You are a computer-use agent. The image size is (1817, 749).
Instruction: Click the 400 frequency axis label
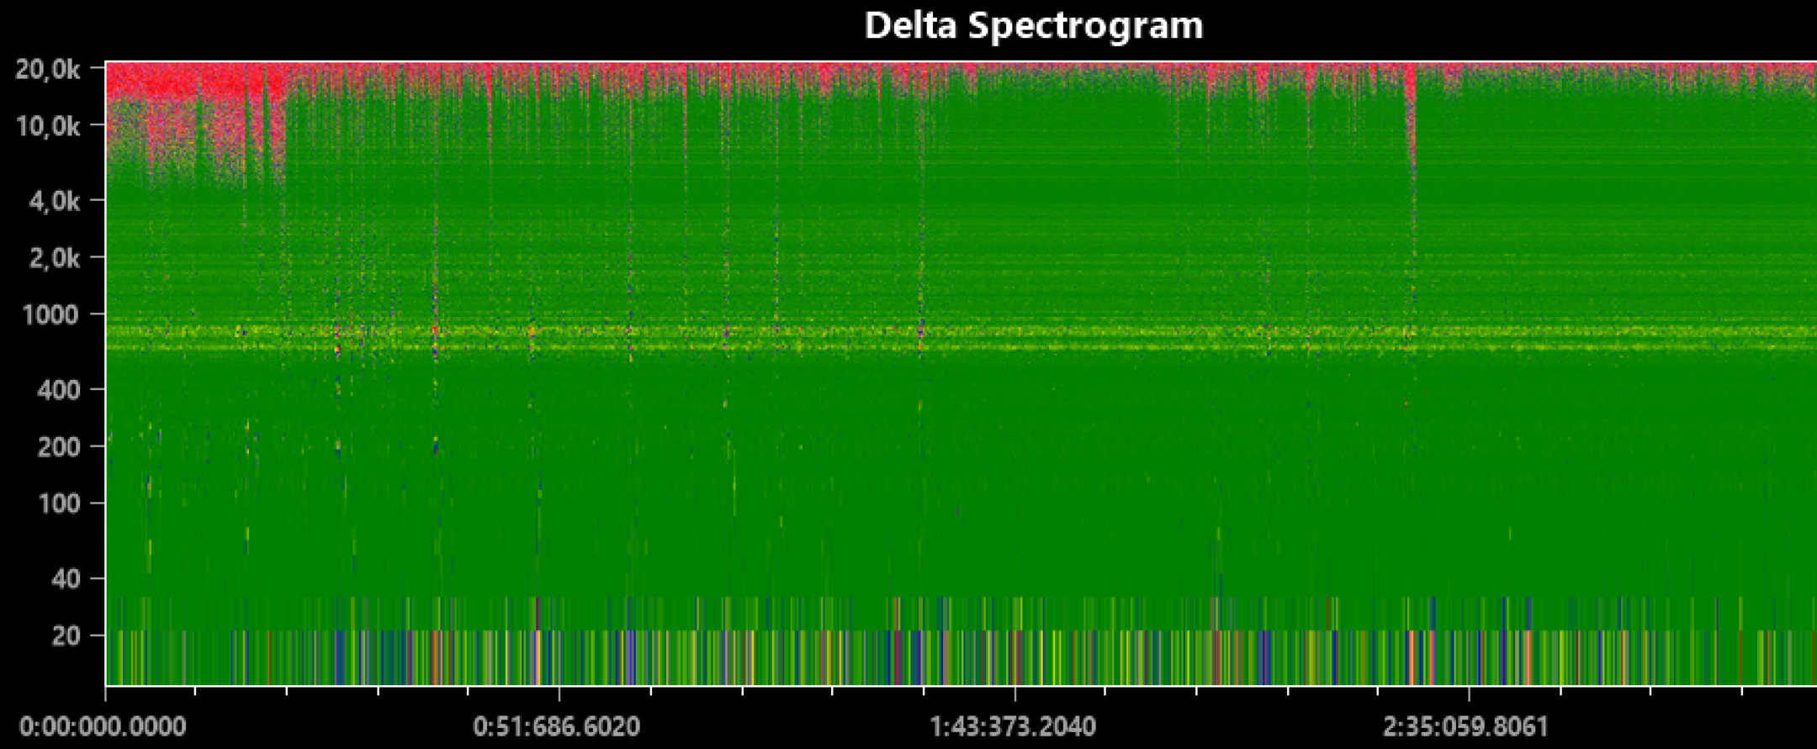pyautogui.click(x=59, y=389)
